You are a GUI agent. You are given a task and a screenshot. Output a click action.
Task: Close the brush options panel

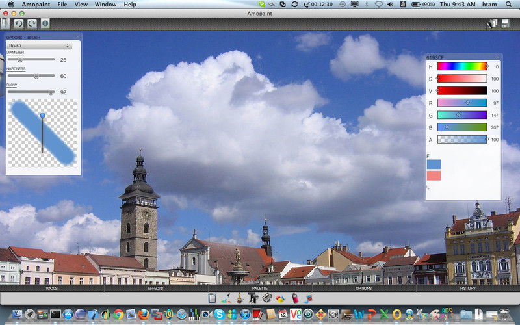click(x=79, y=36)
